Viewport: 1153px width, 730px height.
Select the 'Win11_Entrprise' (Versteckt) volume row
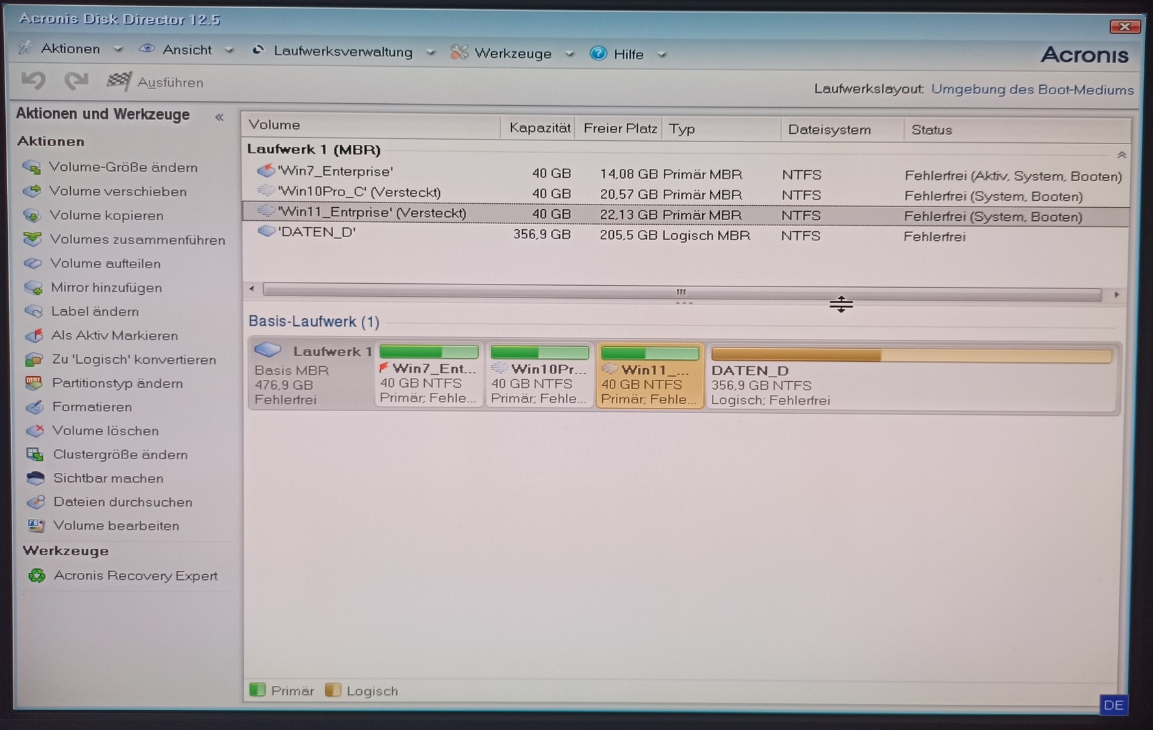pos(685,214)
